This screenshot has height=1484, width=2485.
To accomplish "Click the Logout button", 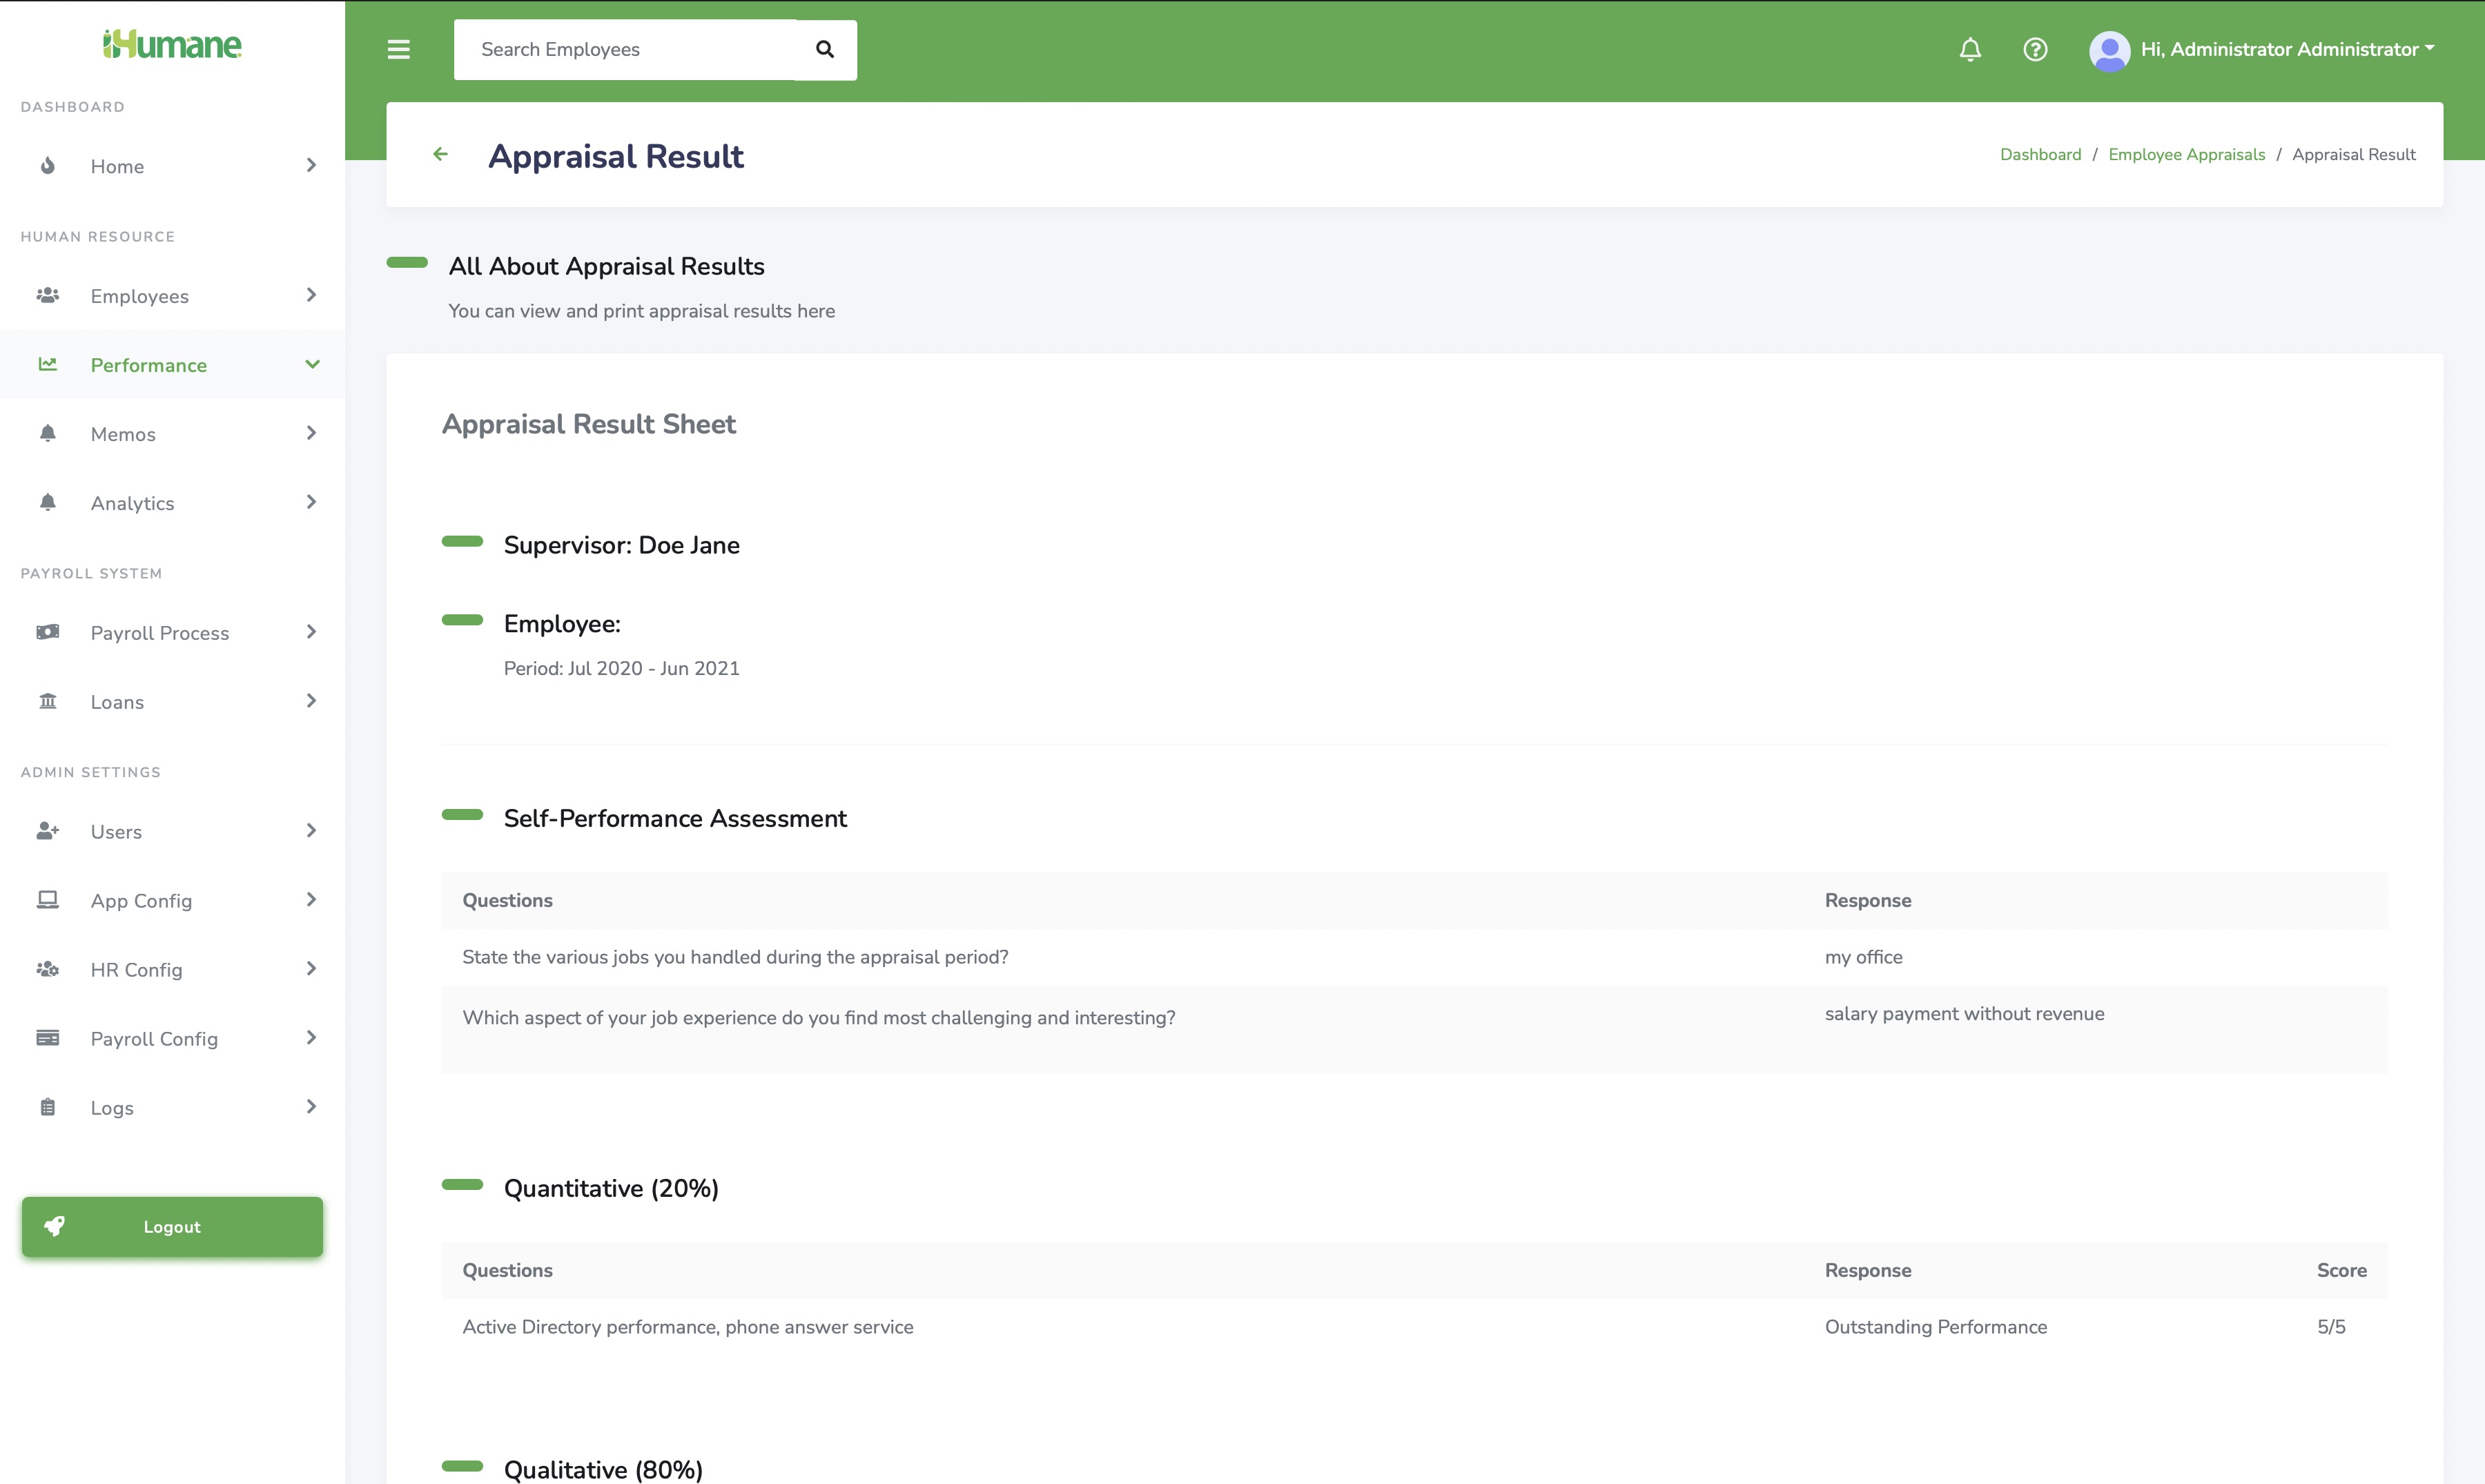I will click(172, 1226).
